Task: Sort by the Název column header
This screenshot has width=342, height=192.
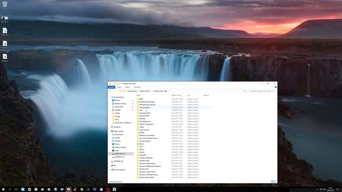Action: pyautogui.click(x=138, y=95)
